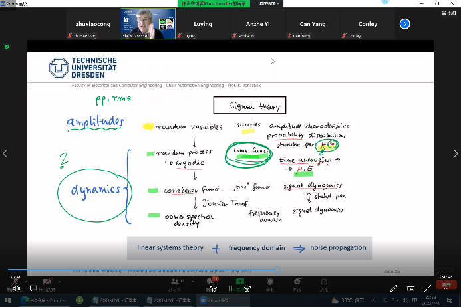Open the Chat panel
Viewport: 461px width, 307px height.
(211, 284)
